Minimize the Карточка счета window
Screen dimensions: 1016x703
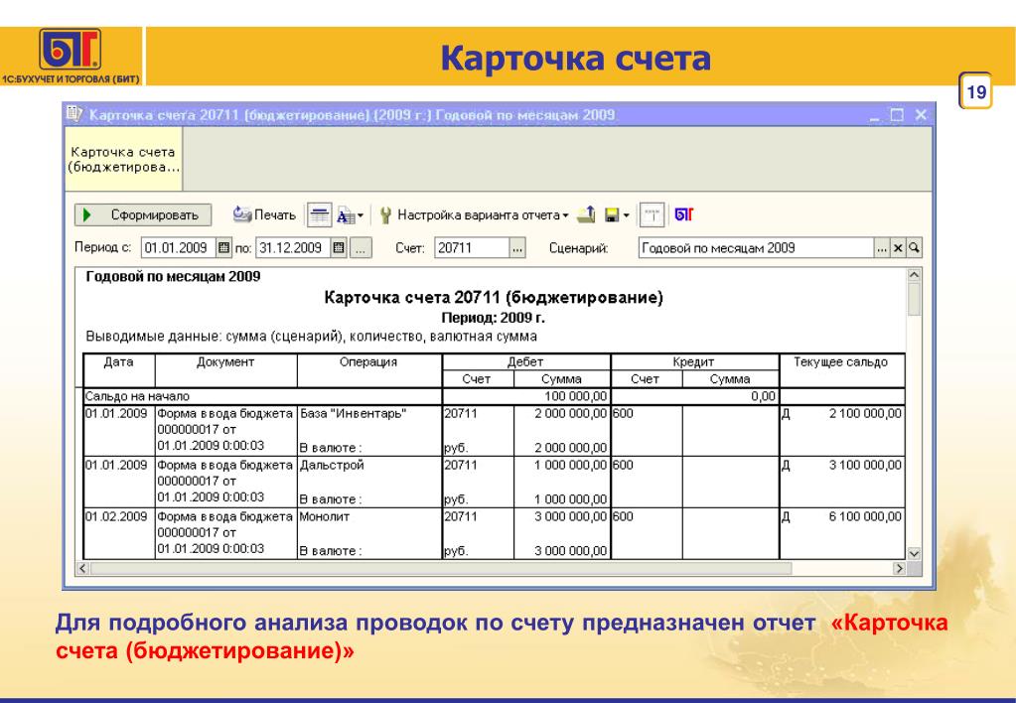[x=875, y=116]
